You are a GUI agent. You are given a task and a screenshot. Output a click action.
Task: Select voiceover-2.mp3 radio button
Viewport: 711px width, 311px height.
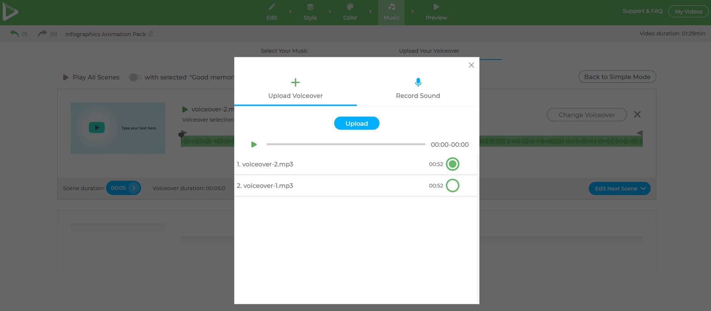tap(452, 164)
